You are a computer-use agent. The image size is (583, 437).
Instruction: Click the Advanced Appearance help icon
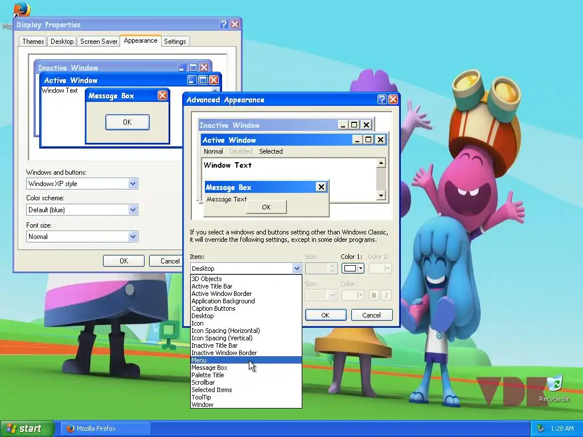pyautogui.click(x=382, y=99)
